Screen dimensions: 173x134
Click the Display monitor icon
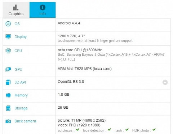pos(8,37)
